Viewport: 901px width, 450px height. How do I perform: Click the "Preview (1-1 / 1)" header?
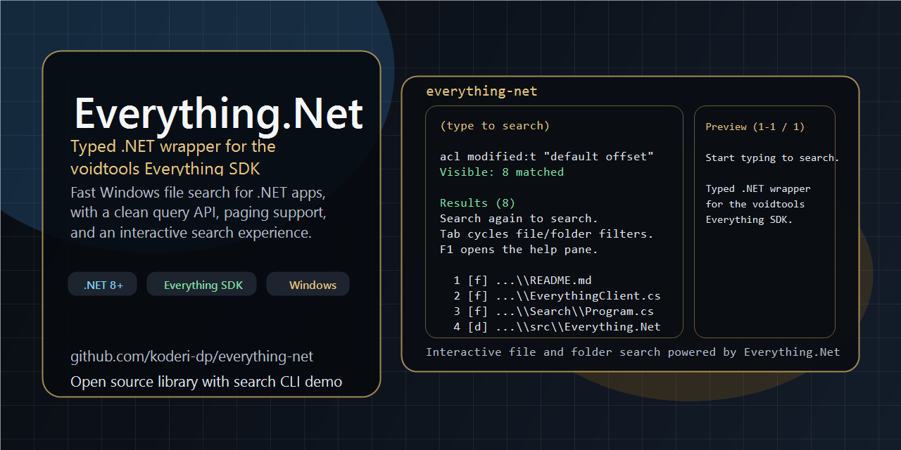(755, 127)
